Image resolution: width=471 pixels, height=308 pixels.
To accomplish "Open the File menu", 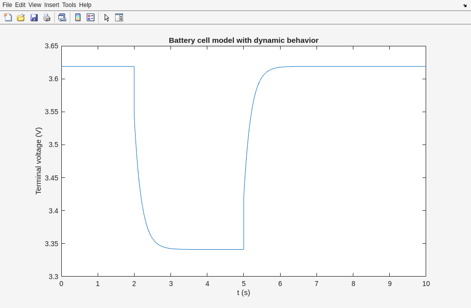I will 7,5.
